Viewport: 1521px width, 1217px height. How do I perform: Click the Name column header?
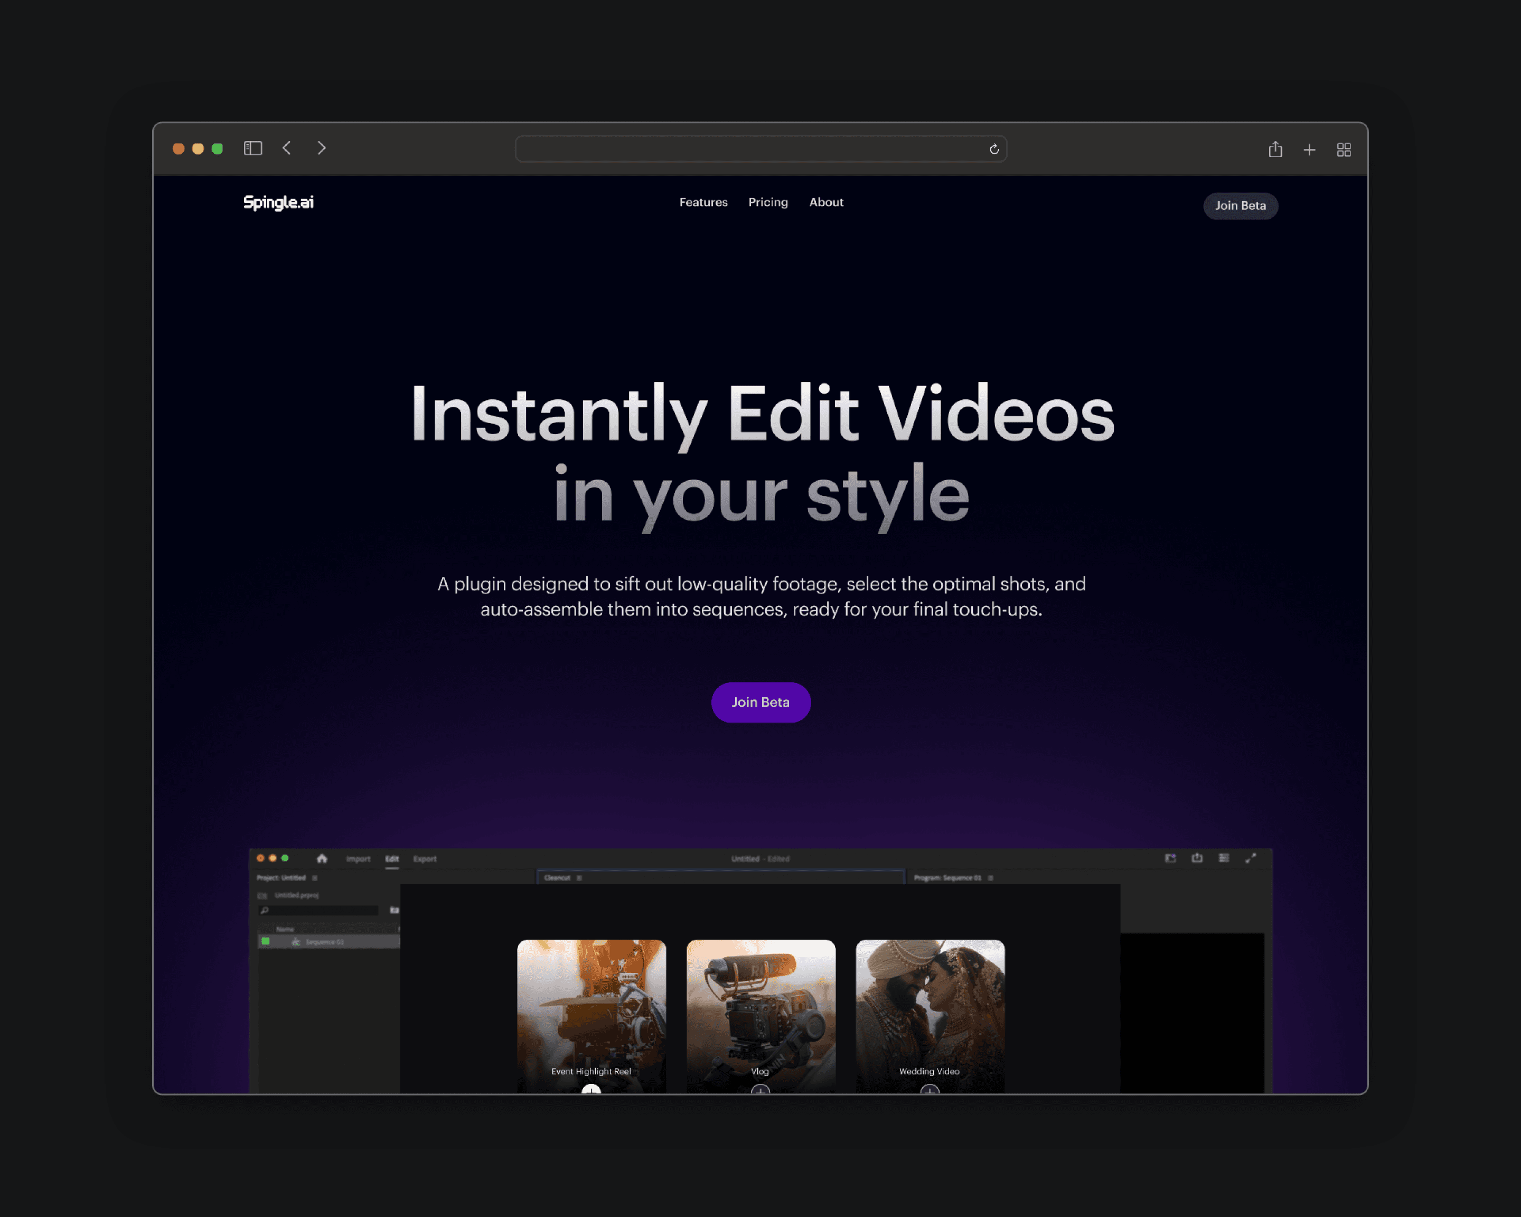pyautogui.click(x=285, y=929)
